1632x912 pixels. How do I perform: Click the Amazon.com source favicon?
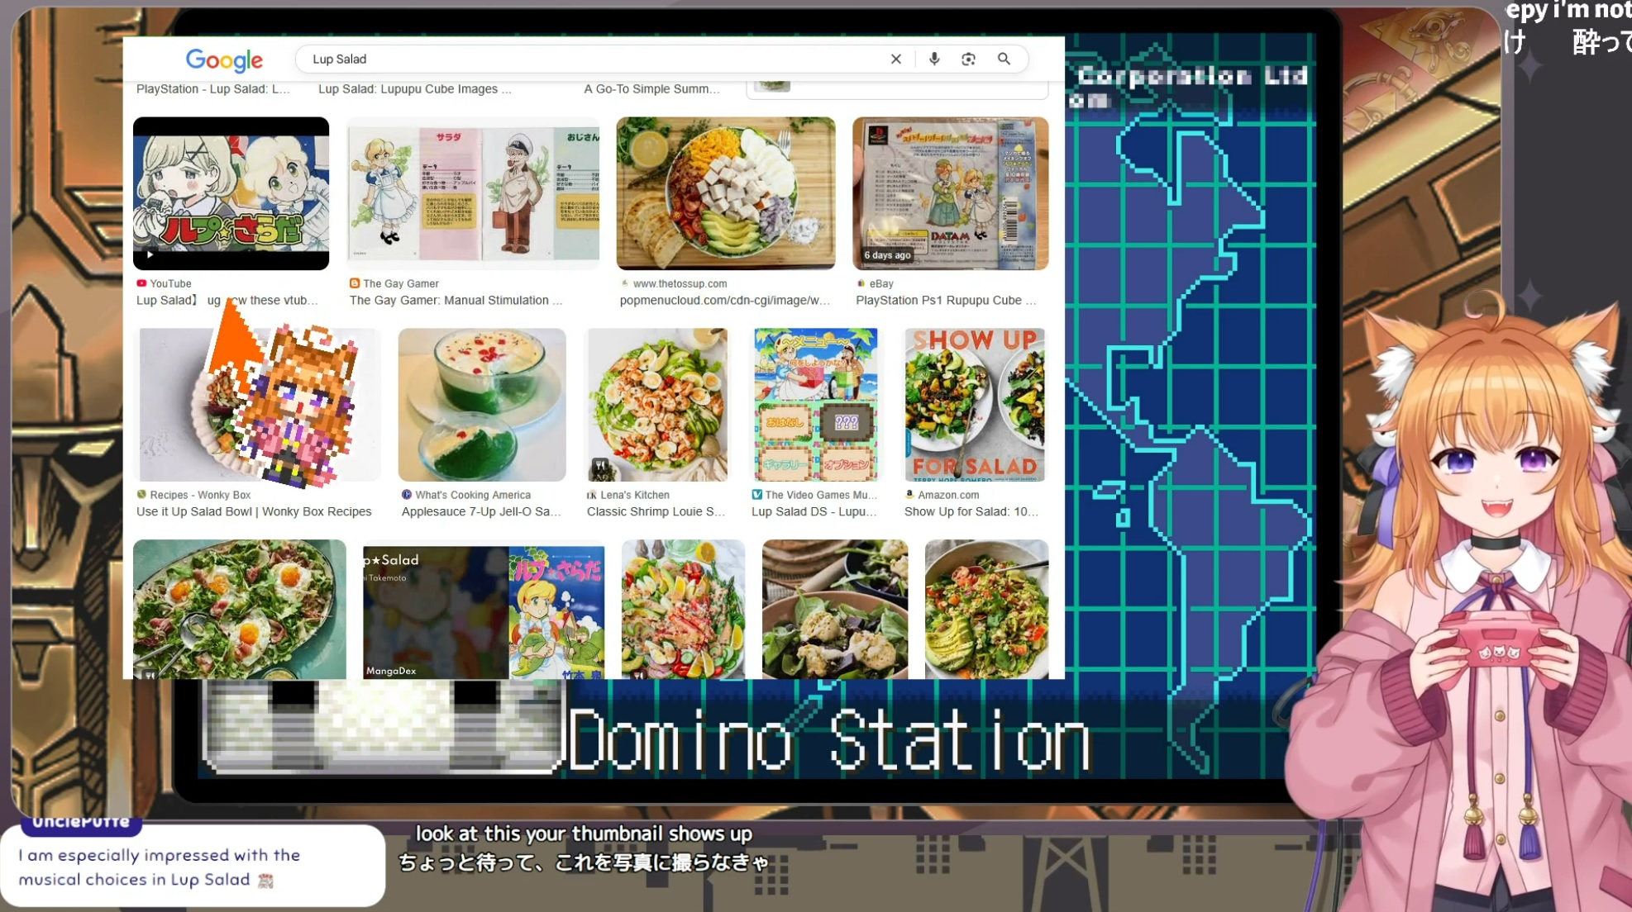coord(909,495)
